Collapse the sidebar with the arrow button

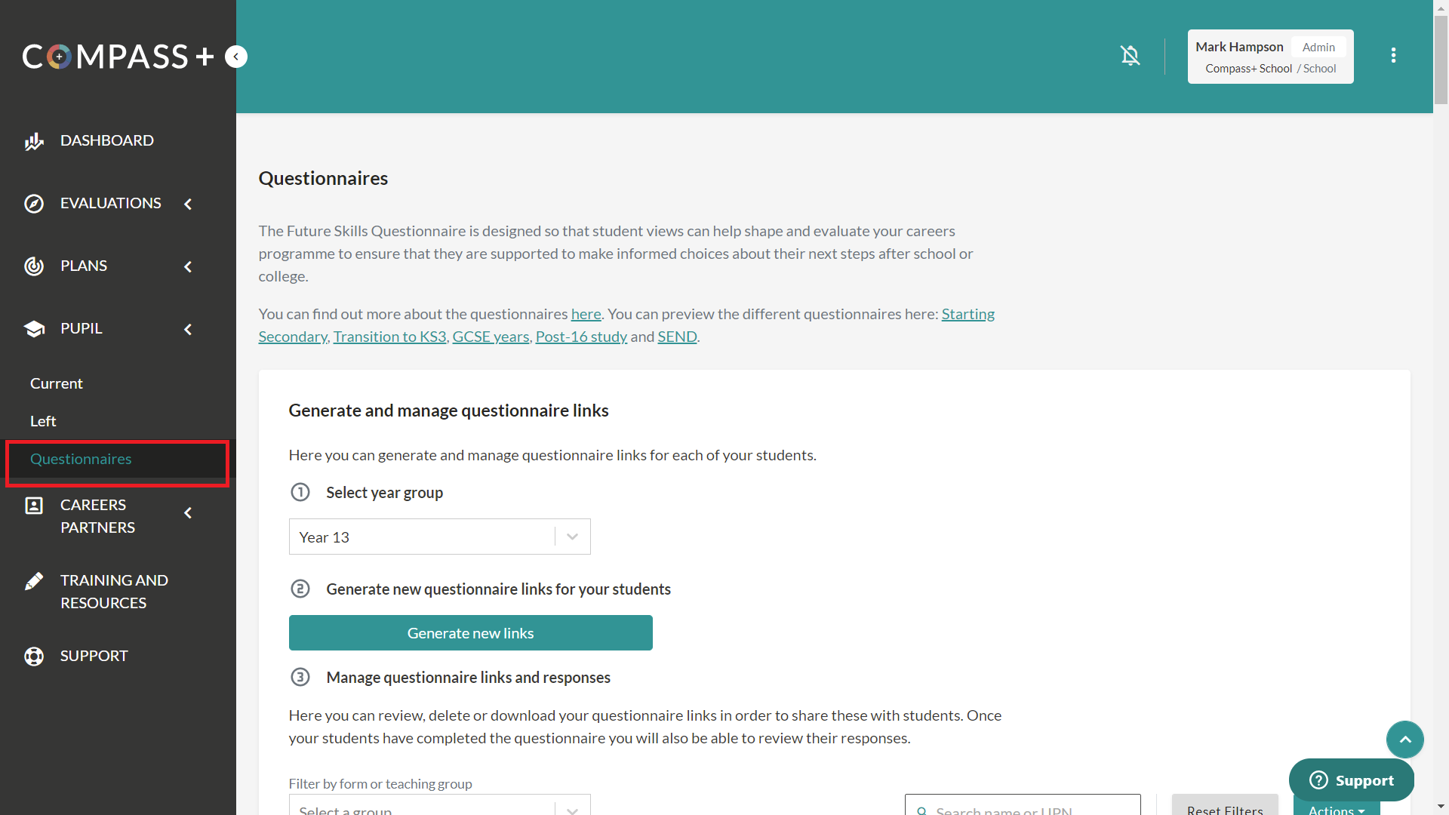236,57
